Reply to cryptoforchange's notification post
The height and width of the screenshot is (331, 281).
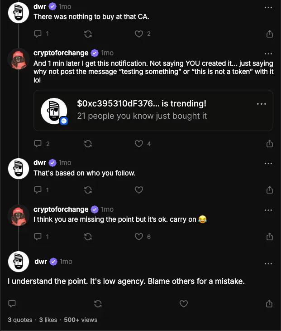coord(38,144)
